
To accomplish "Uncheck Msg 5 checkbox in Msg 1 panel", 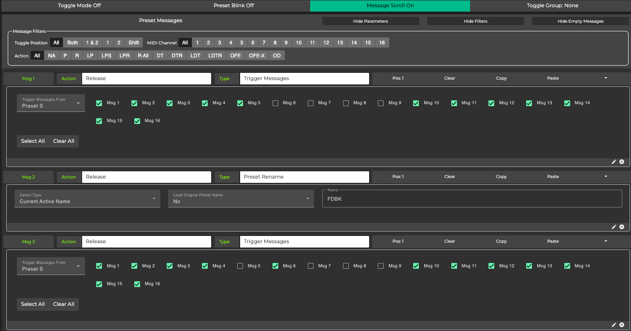I will coord(240,103).
